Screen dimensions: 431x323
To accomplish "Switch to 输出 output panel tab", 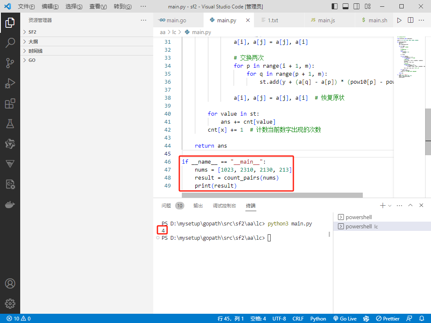I will [198, 205].
